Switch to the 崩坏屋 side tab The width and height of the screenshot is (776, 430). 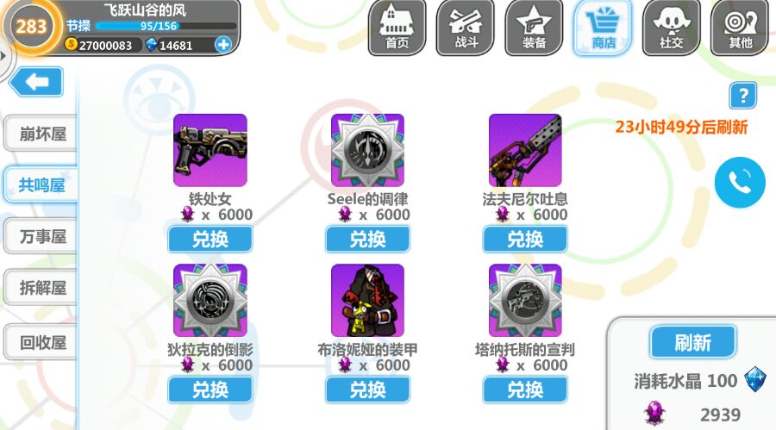click(41, 134)
